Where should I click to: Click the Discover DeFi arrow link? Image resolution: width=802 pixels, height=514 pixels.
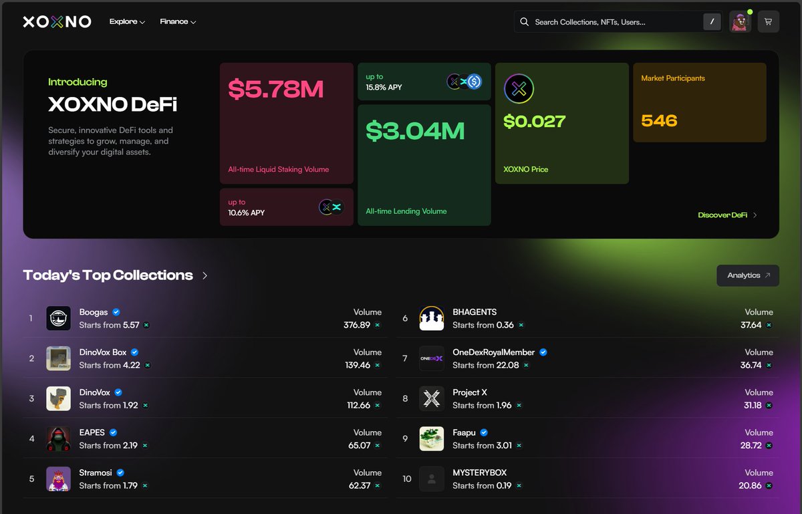tap(727, 215)
